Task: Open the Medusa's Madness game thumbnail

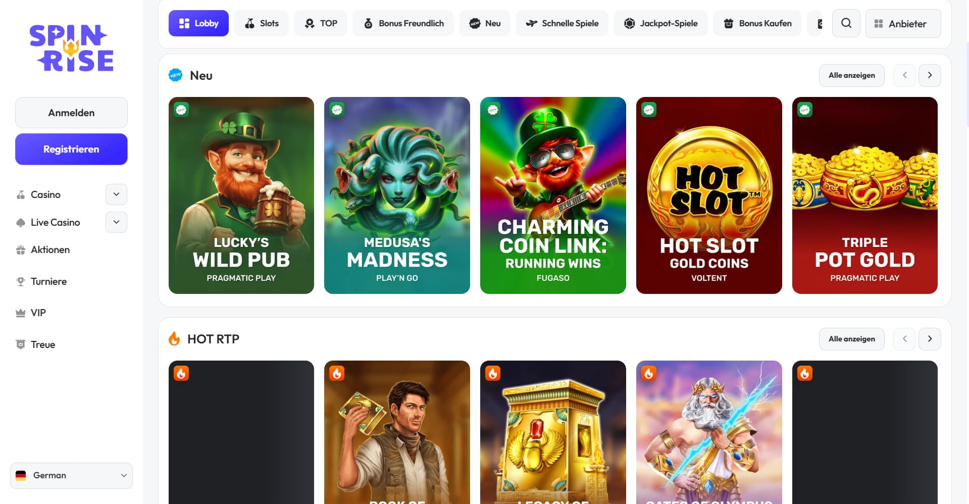Action: pos(397,195)
